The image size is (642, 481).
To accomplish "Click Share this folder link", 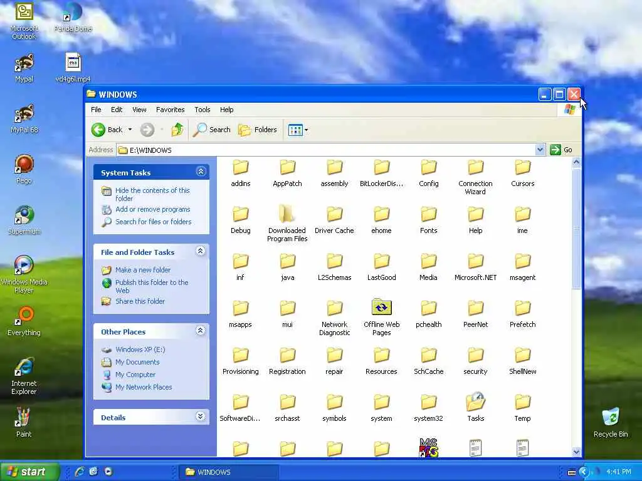I will (x=140, y=301).
